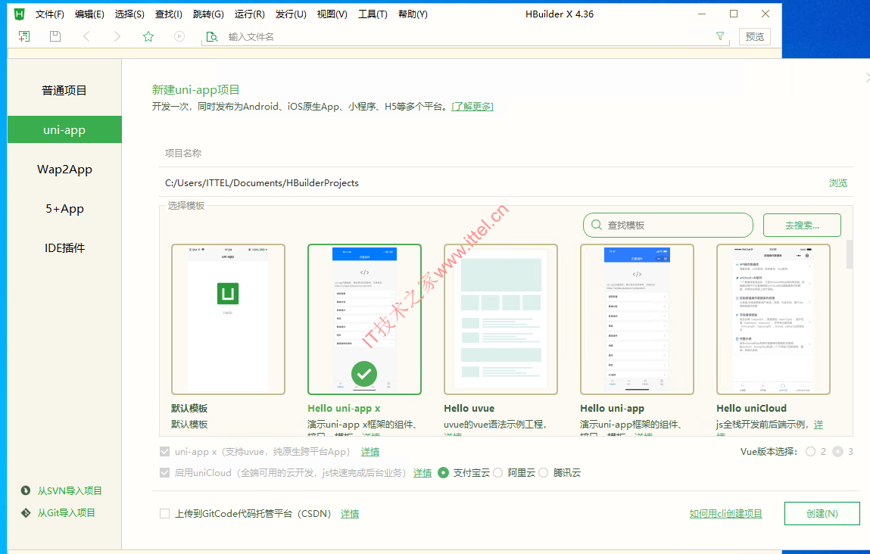Select the 阿里云 radio button
The height and width of the screenshot is (554, 870).
pos(497,472)
